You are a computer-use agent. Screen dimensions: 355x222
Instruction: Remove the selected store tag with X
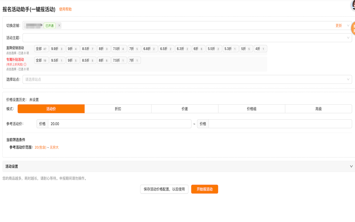[x=59, y=26]
